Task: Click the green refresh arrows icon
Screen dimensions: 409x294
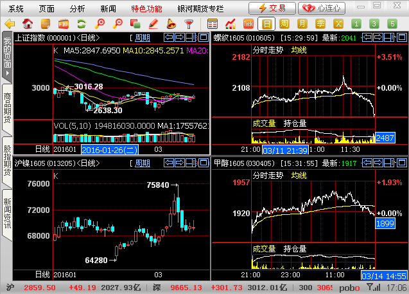Action: (x=80, y=24)
